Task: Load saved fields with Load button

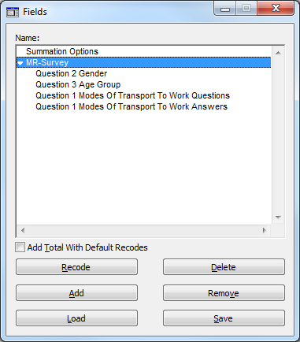Action: 76,318
